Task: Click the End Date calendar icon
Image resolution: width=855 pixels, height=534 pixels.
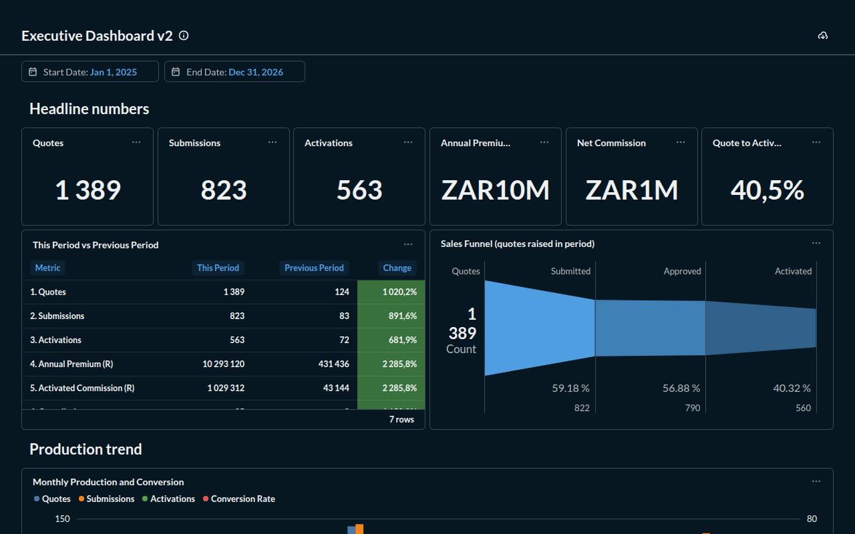Action: pos(176,71)
